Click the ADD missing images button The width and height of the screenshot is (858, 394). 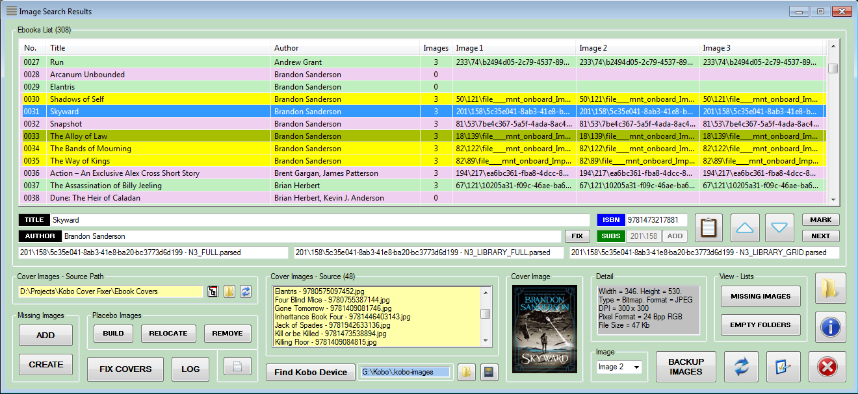click(x=45, y=336)
